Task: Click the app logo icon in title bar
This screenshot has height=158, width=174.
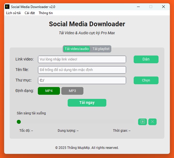Action: click(x=7, y=7)
